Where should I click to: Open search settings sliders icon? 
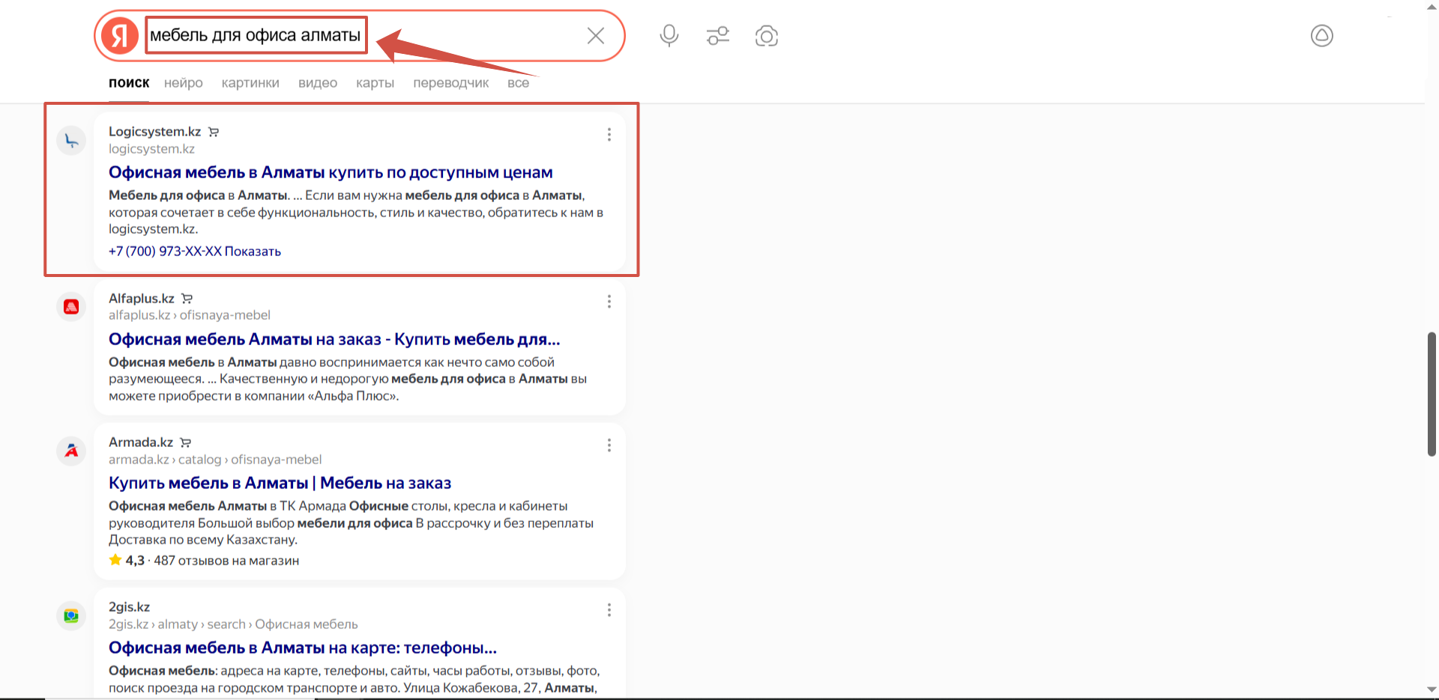[x=718, y=36]
